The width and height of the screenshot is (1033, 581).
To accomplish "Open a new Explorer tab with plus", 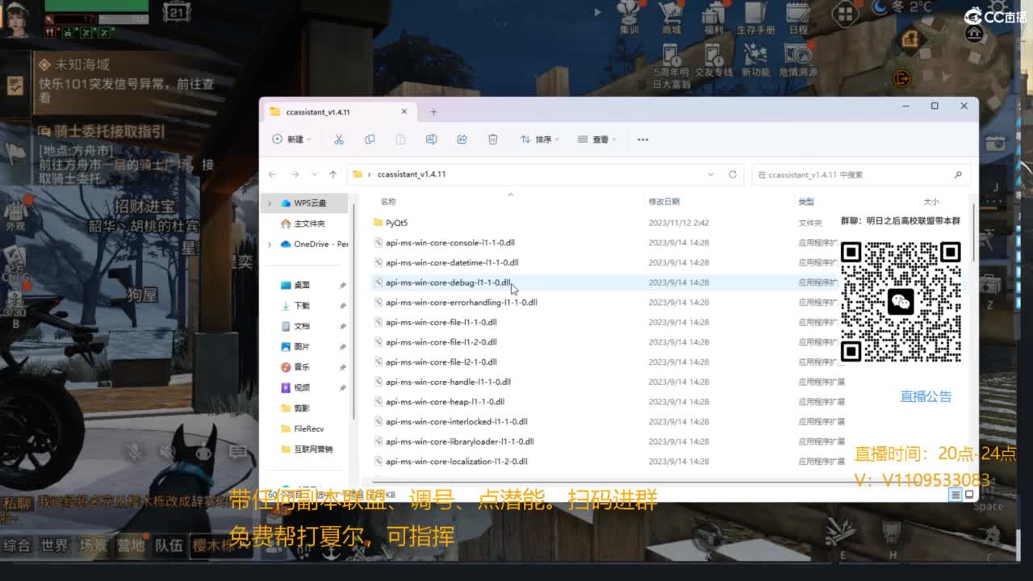I will coord(433,112).
